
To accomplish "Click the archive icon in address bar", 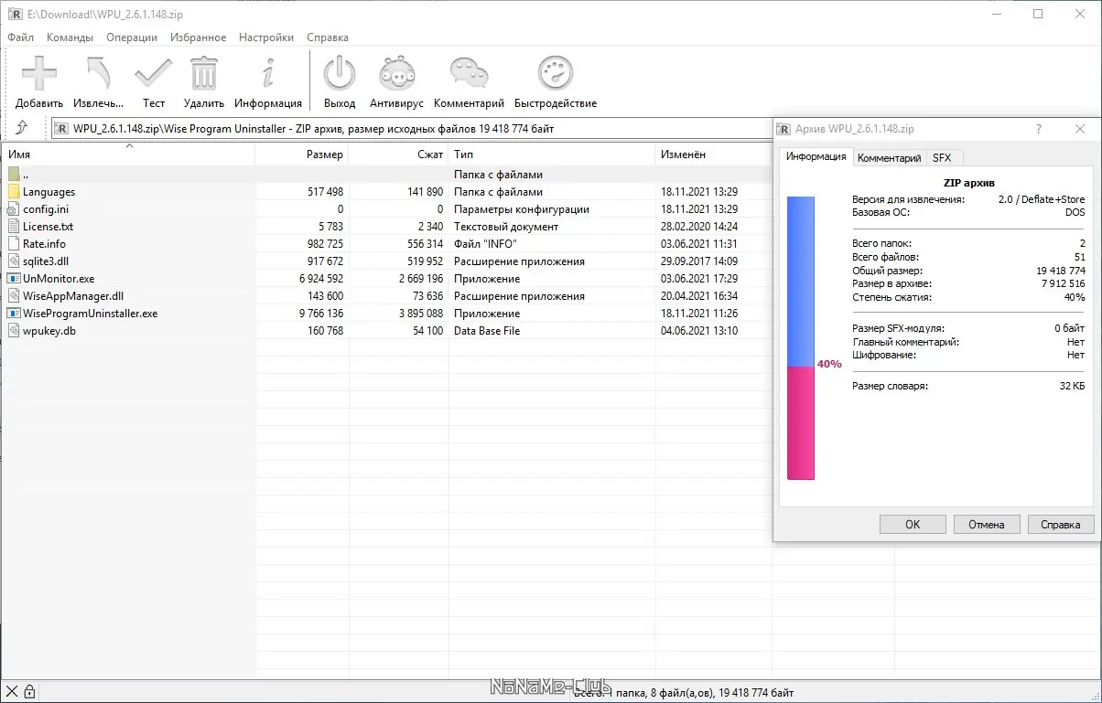I will (x=62, y=129).
